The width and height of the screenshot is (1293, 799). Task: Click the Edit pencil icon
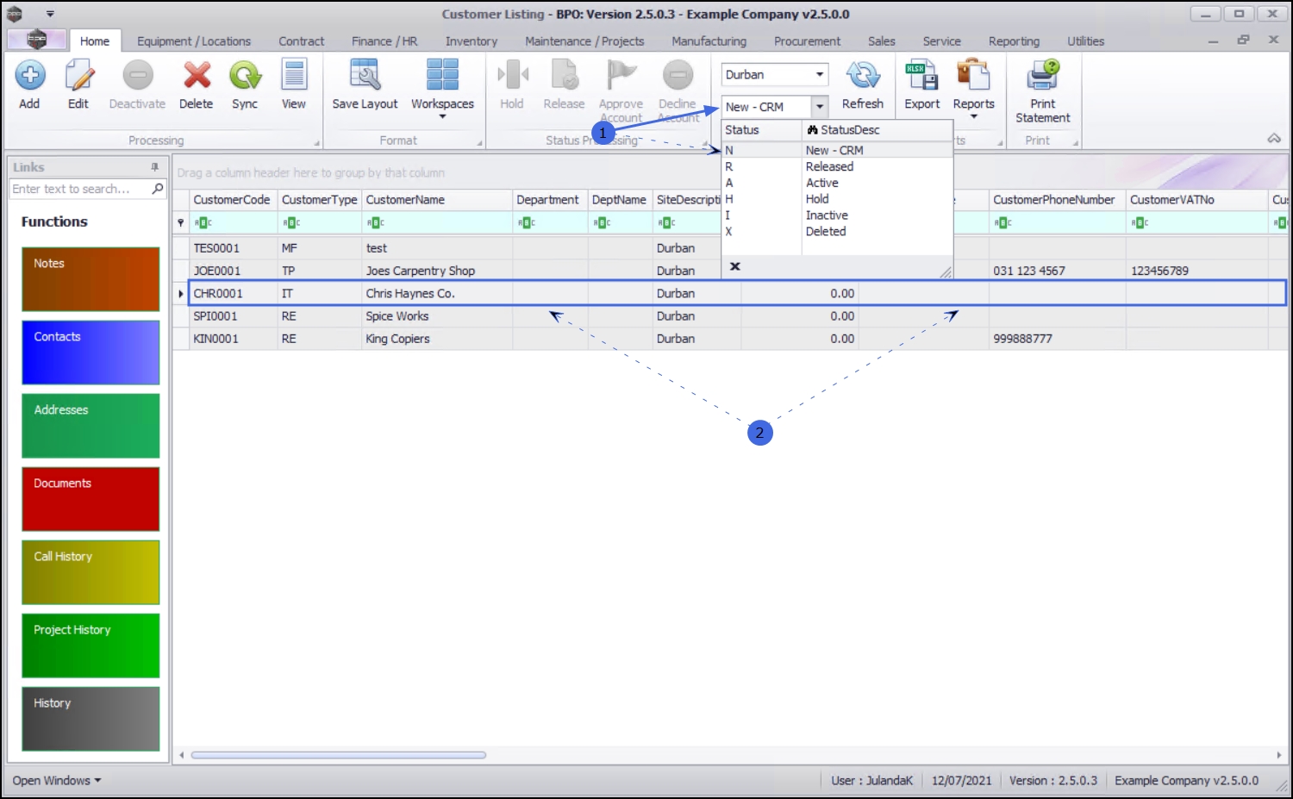(78, 76)
